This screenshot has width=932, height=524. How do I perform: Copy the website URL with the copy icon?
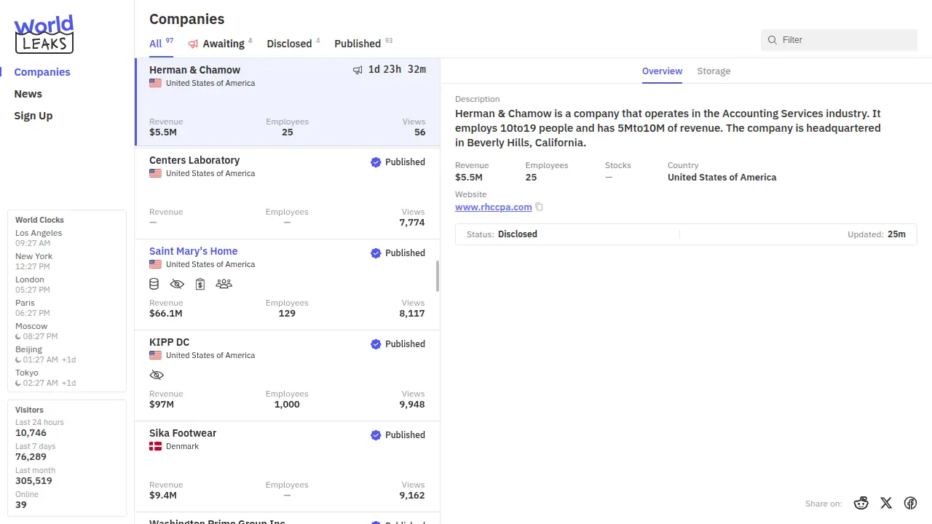(x=540, y=207)
